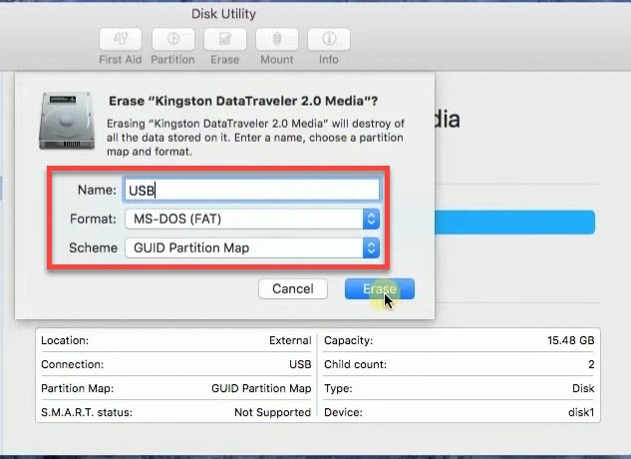631x459 pixels.
Task: Click the Capacity: label
Action: [349, 340]
